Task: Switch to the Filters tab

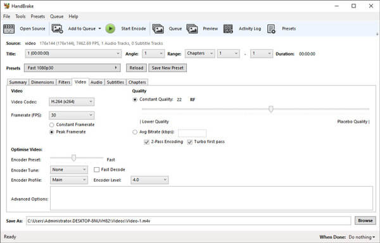Action: coord(64,82)
